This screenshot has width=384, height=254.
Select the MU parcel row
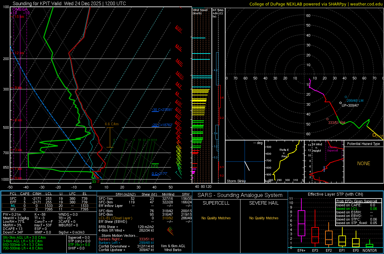click(x=49, y=209)
